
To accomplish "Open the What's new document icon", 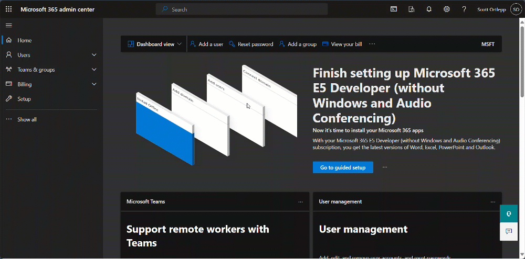I will tap(412, 9).
